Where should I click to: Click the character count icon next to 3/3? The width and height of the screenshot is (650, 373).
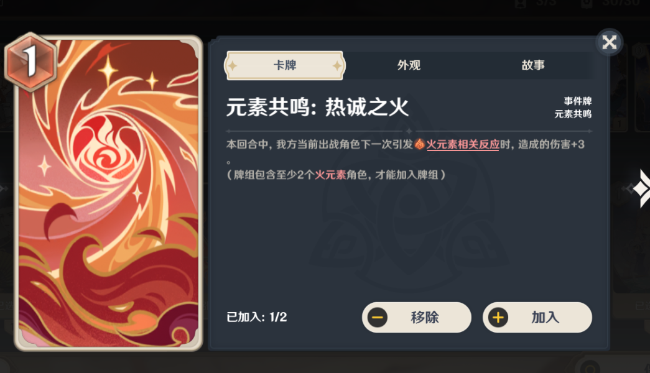(x=520, y=3)
